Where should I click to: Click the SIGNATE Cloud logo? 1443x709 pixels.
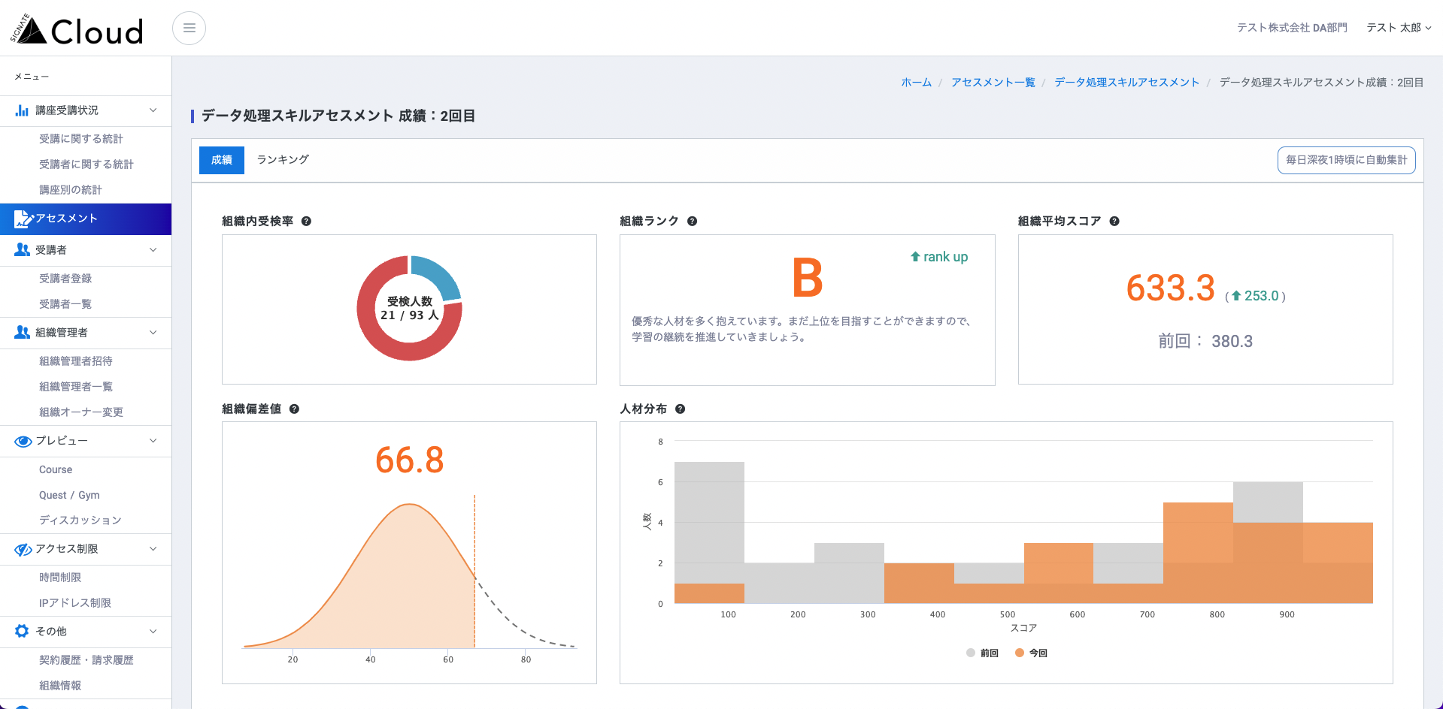pos(77,30)
